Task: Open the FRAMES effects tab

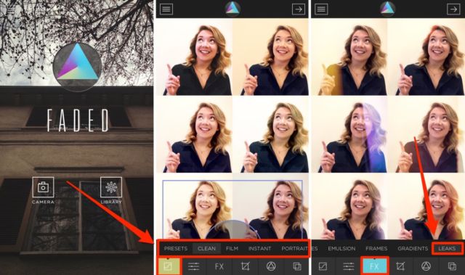Action: 376,248
